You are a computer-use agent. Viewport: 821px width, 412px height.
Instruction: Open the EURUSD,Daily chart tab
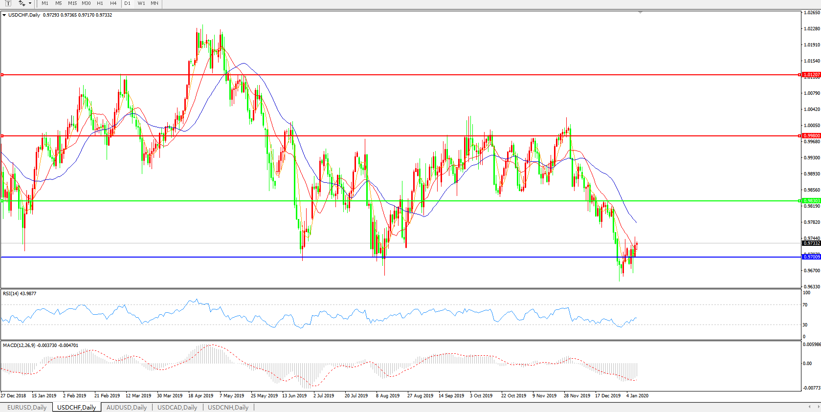click(27, 407)
